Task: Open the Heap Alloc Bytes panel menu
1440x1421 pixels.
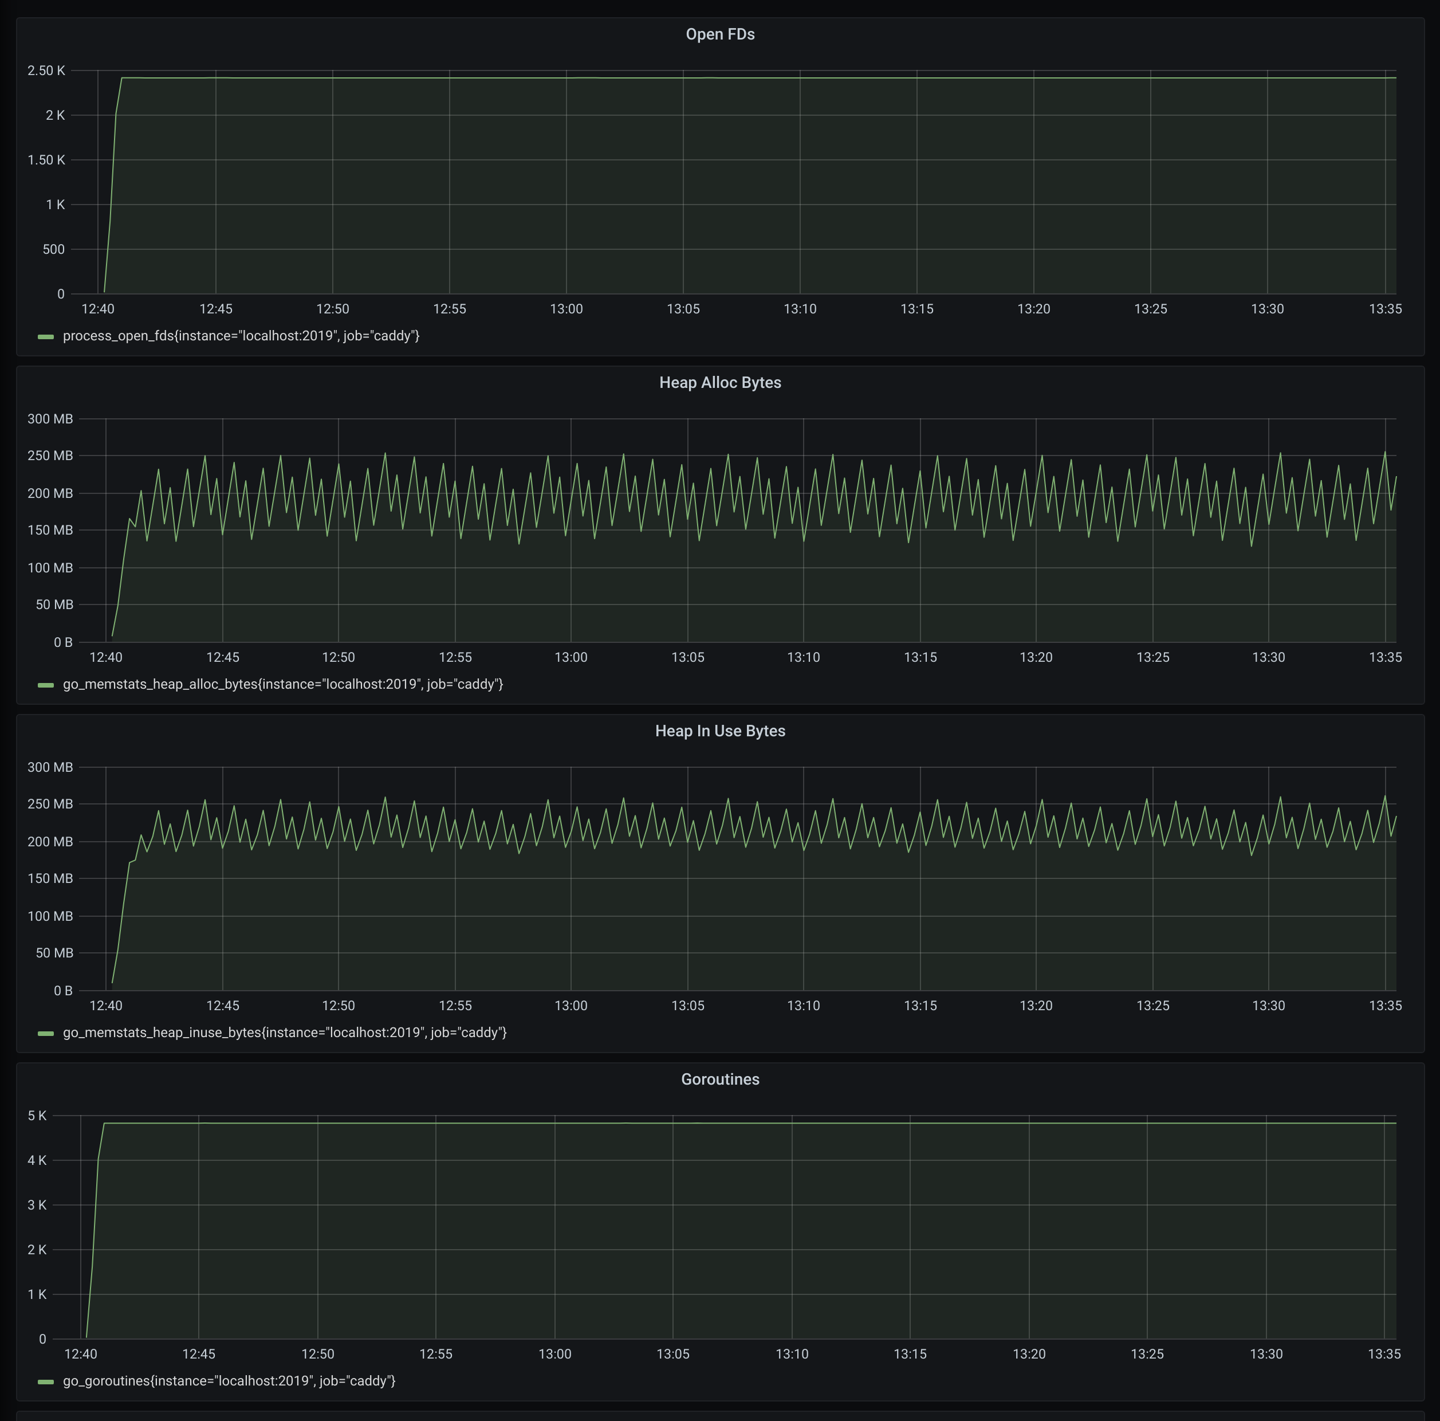Action: click(x=719, y=382)
